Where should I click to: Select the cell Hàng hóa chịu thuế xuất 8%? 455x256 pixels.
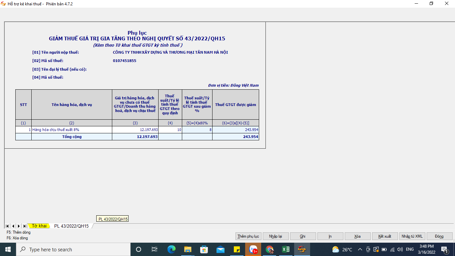coord(72,130)
